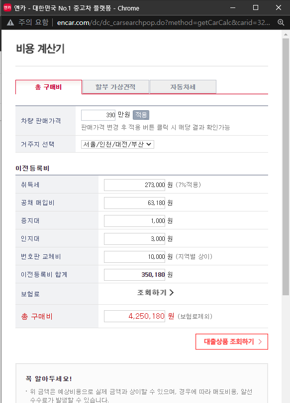The height and width of the screenshot is (403, 290).
Task: Click the magnifier zoom icon in address bar
Action: coord(281,22)
